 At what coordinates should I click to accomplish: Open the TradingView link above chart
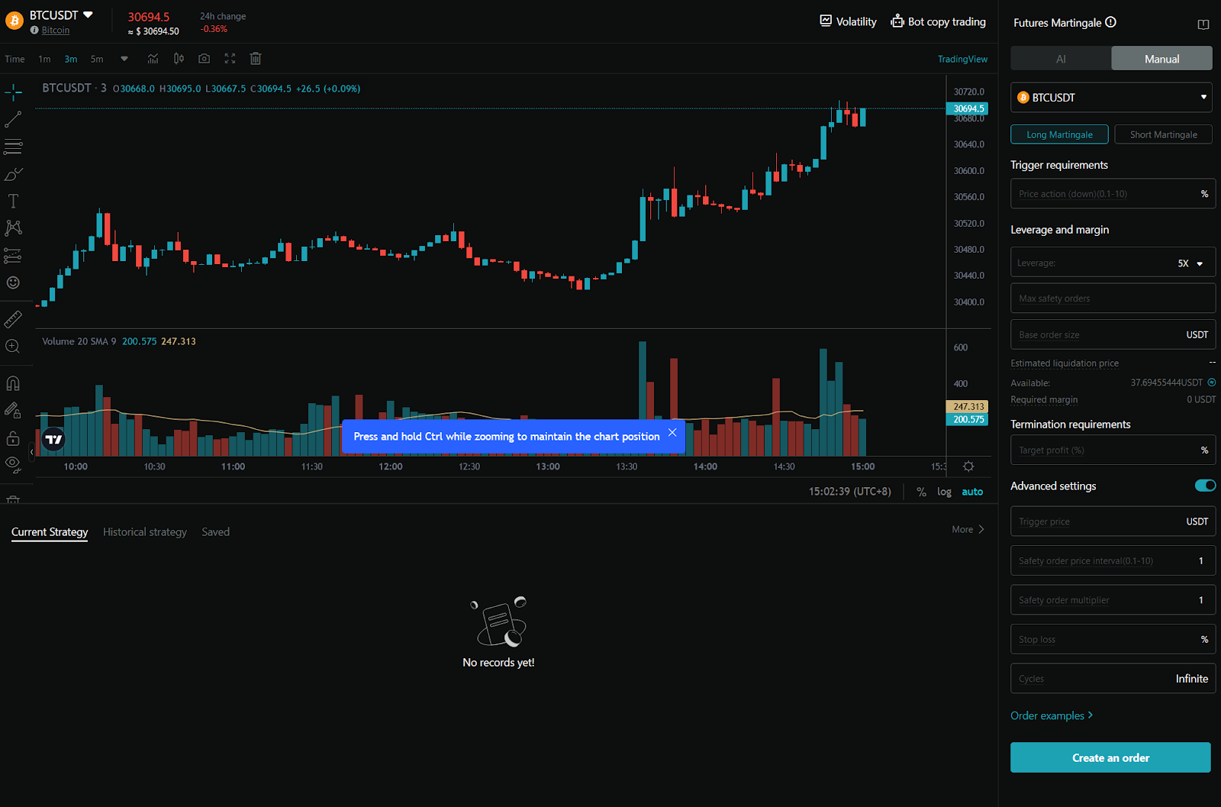click(962, 59)
